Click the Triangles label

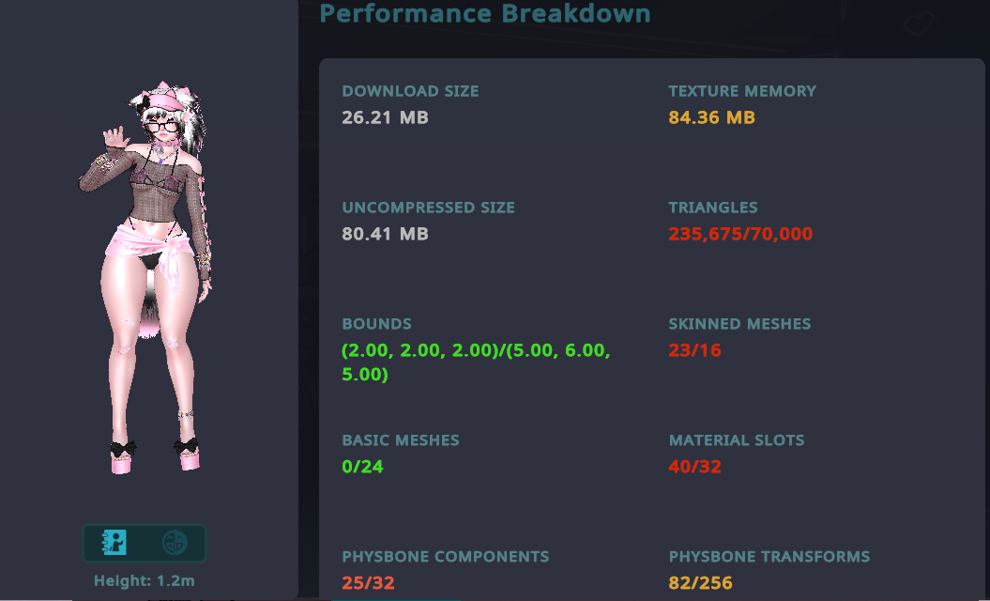(713, 208)
